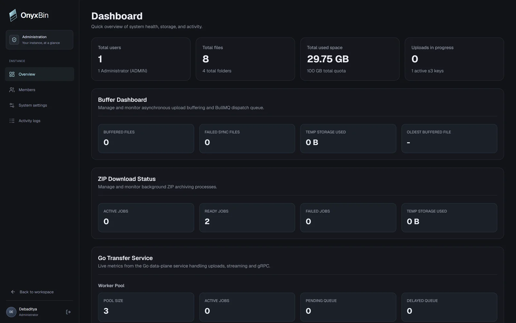Image resolution: width=516 pixels, height=323 pixels.
Task: Click the FAILED SYNC FILES stat label
Action: 222,132
